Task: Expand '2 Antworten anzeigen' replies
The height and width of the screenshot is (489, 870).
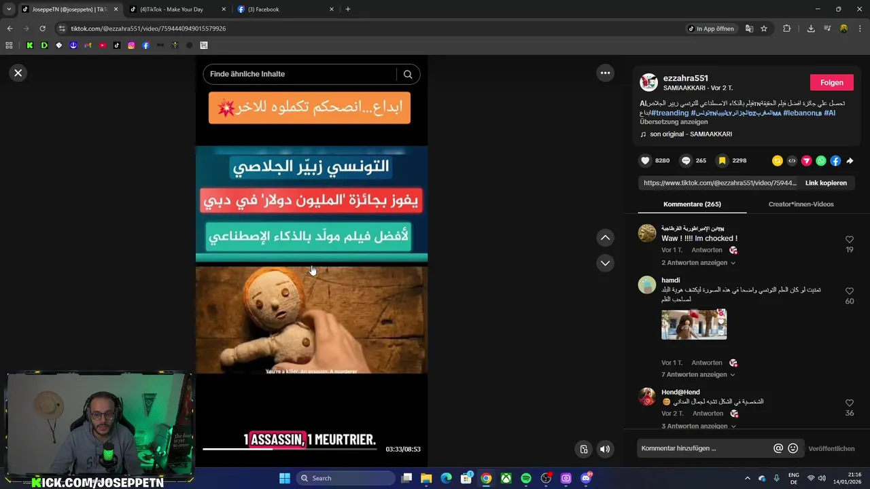Action: 698,263
